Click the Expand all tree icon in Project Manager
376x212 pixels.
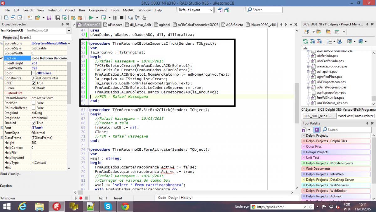pos(312,41)
